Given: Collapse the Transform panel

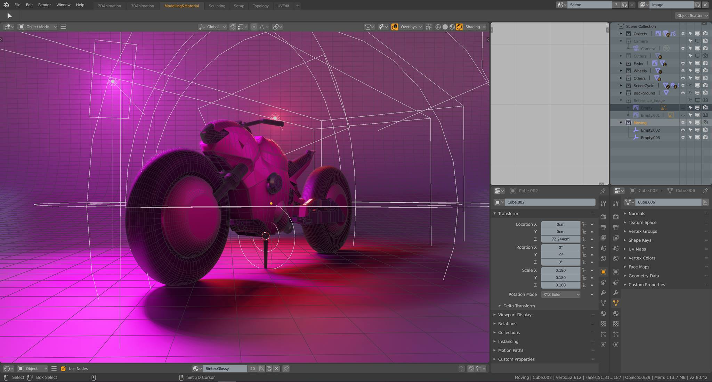Looking at the screenshot, I should click(495, 213).
